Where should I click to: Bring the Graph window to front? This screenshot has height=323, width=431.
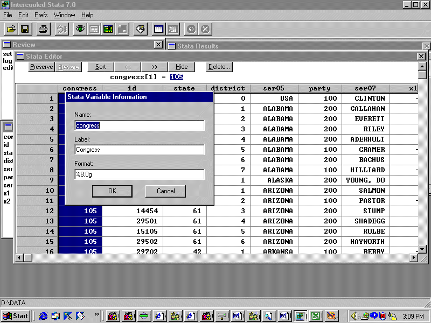coord(122,29)
